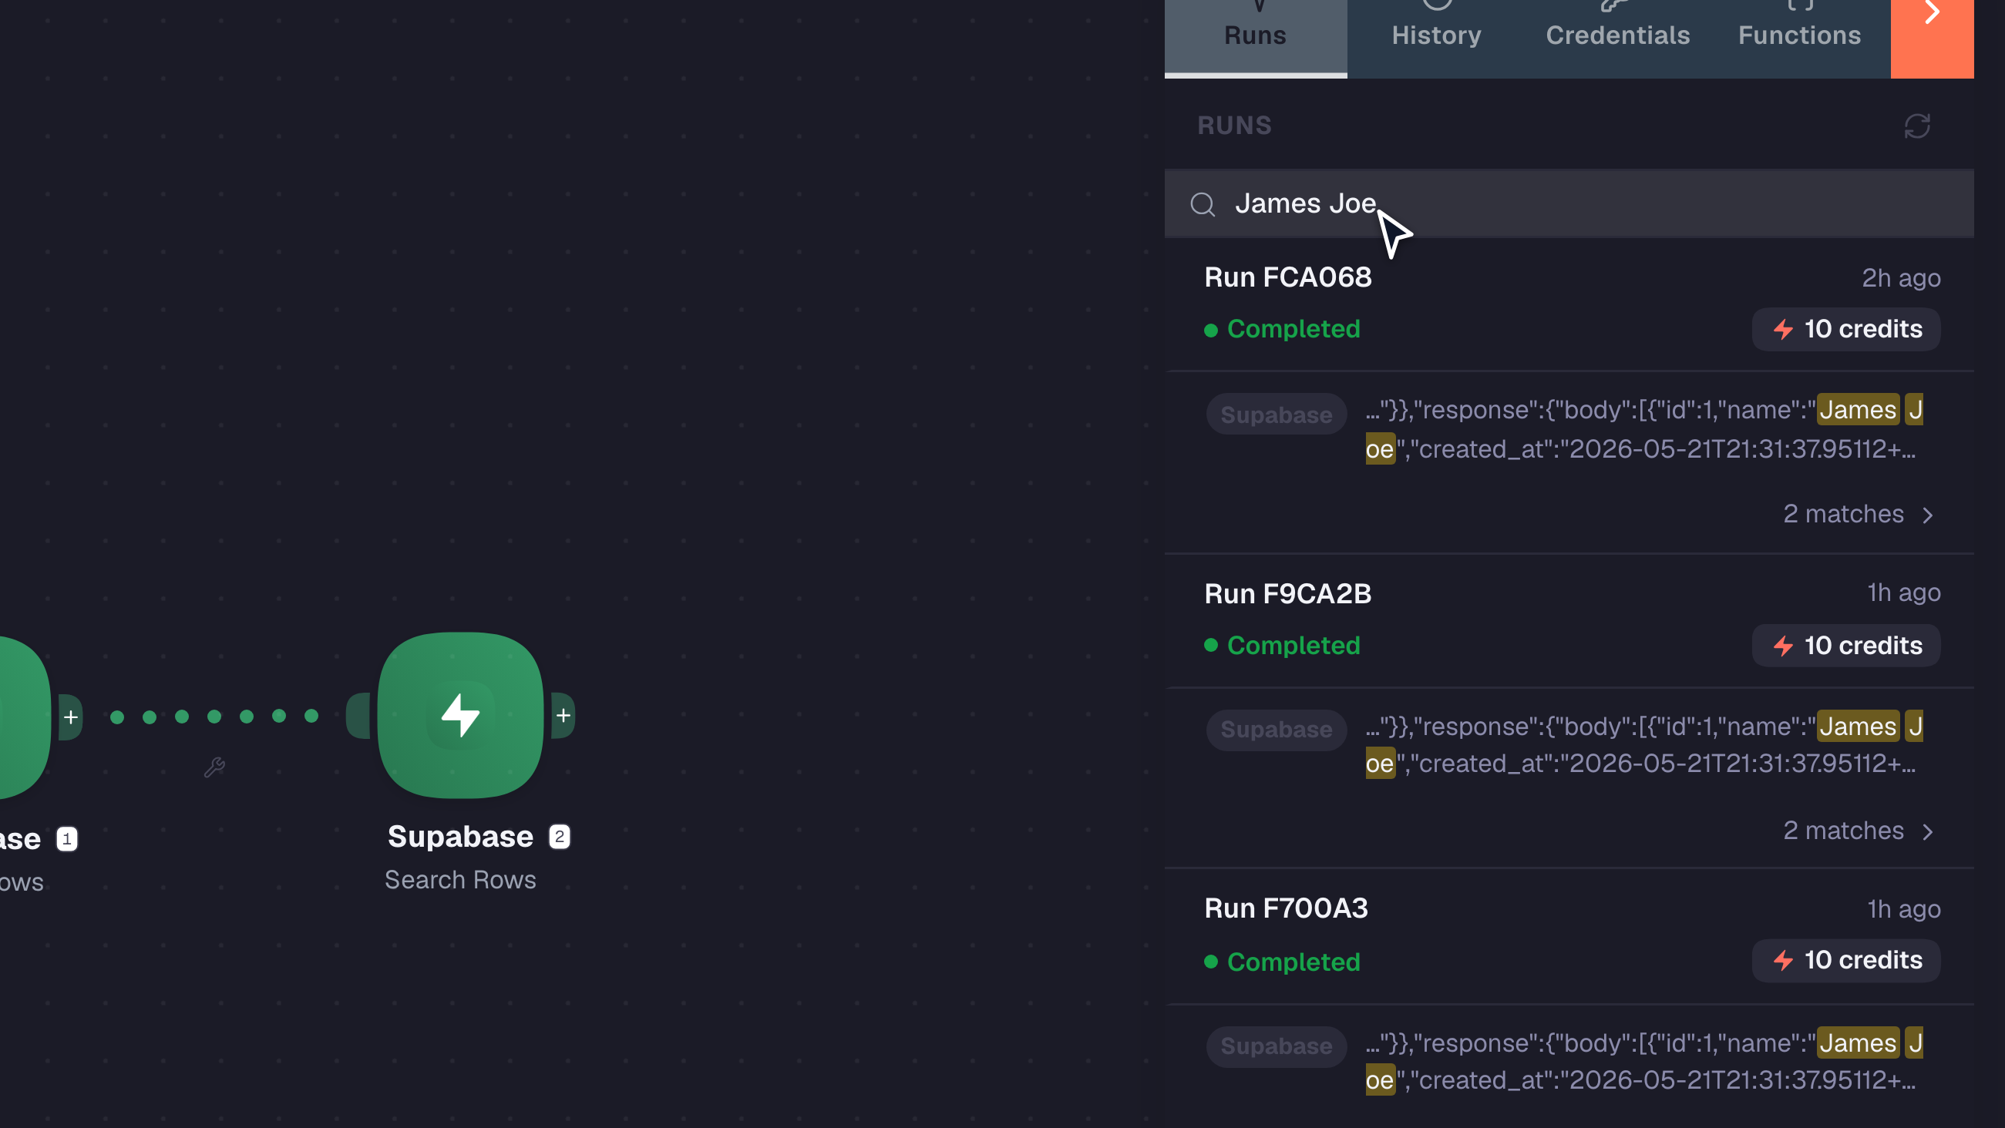Click the search magnifier icon
Screen dimensions: 2005x1128
pyautogui.click(x=1203, y=204)
